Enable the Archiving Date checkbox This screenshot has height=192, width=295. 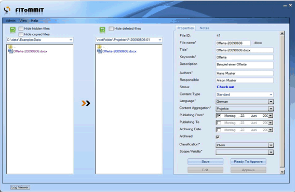(219, 130)
